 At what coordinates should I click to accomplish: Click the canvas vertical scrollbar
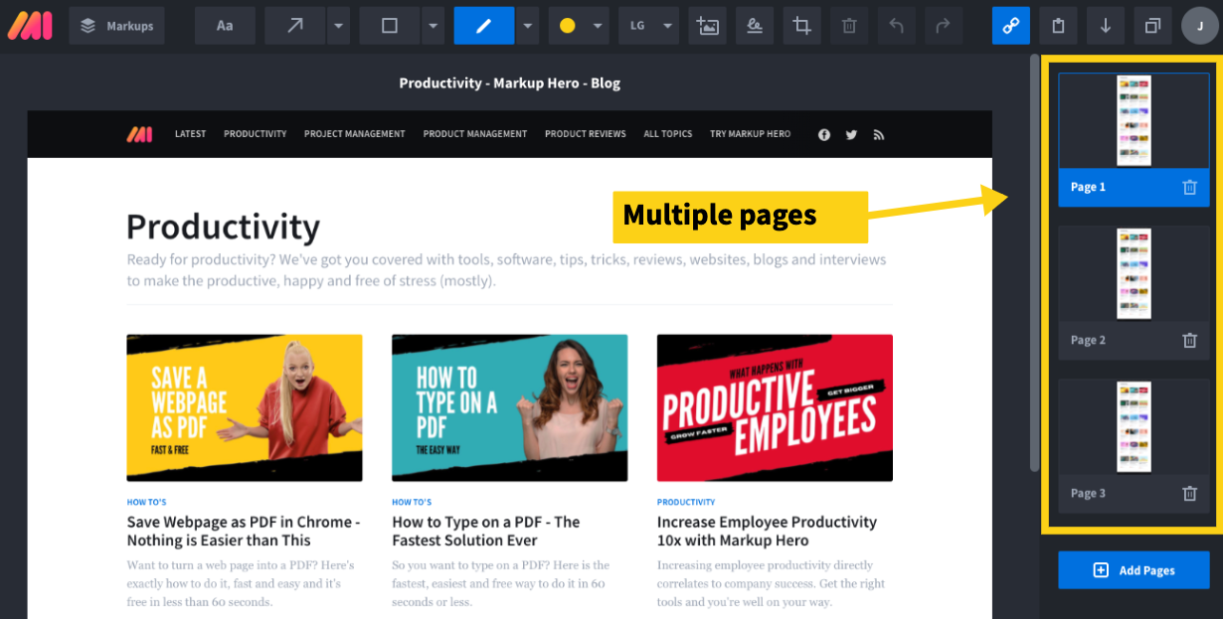click(1035, 263)
